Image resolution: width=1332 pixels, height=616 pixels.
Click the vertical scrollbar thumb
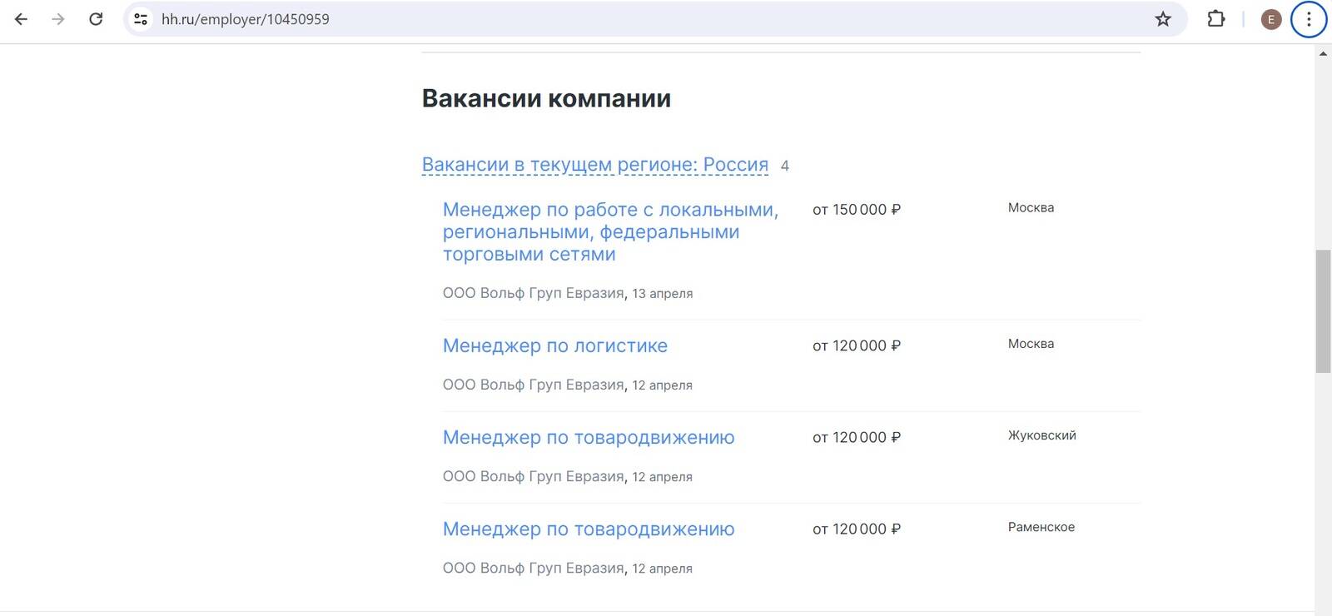pos(1323,310)
